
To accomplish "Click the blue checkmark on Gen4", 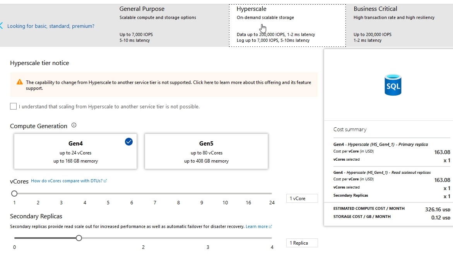I will pos(129,142).
